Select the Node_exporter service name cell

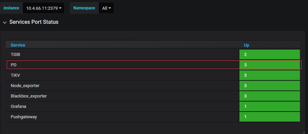click(25, 86)
